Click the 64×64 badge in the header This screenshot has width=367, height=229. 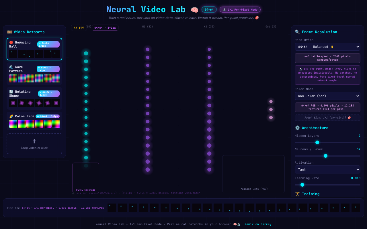(209, 9)
